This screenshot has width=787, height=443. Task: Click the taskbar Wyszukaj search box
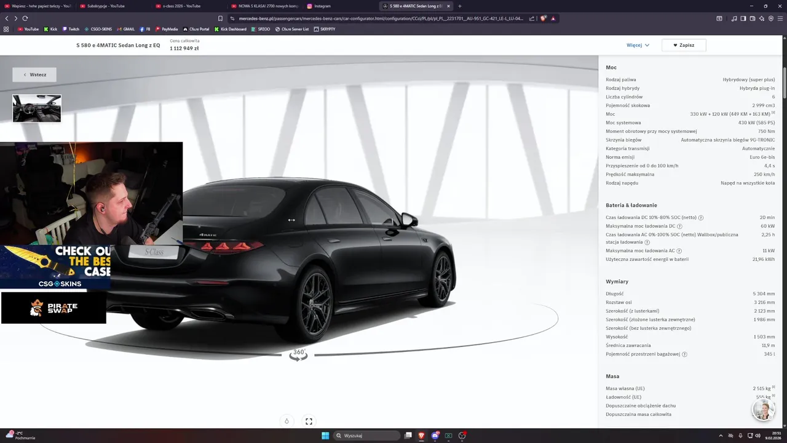[x=366, y=436]
